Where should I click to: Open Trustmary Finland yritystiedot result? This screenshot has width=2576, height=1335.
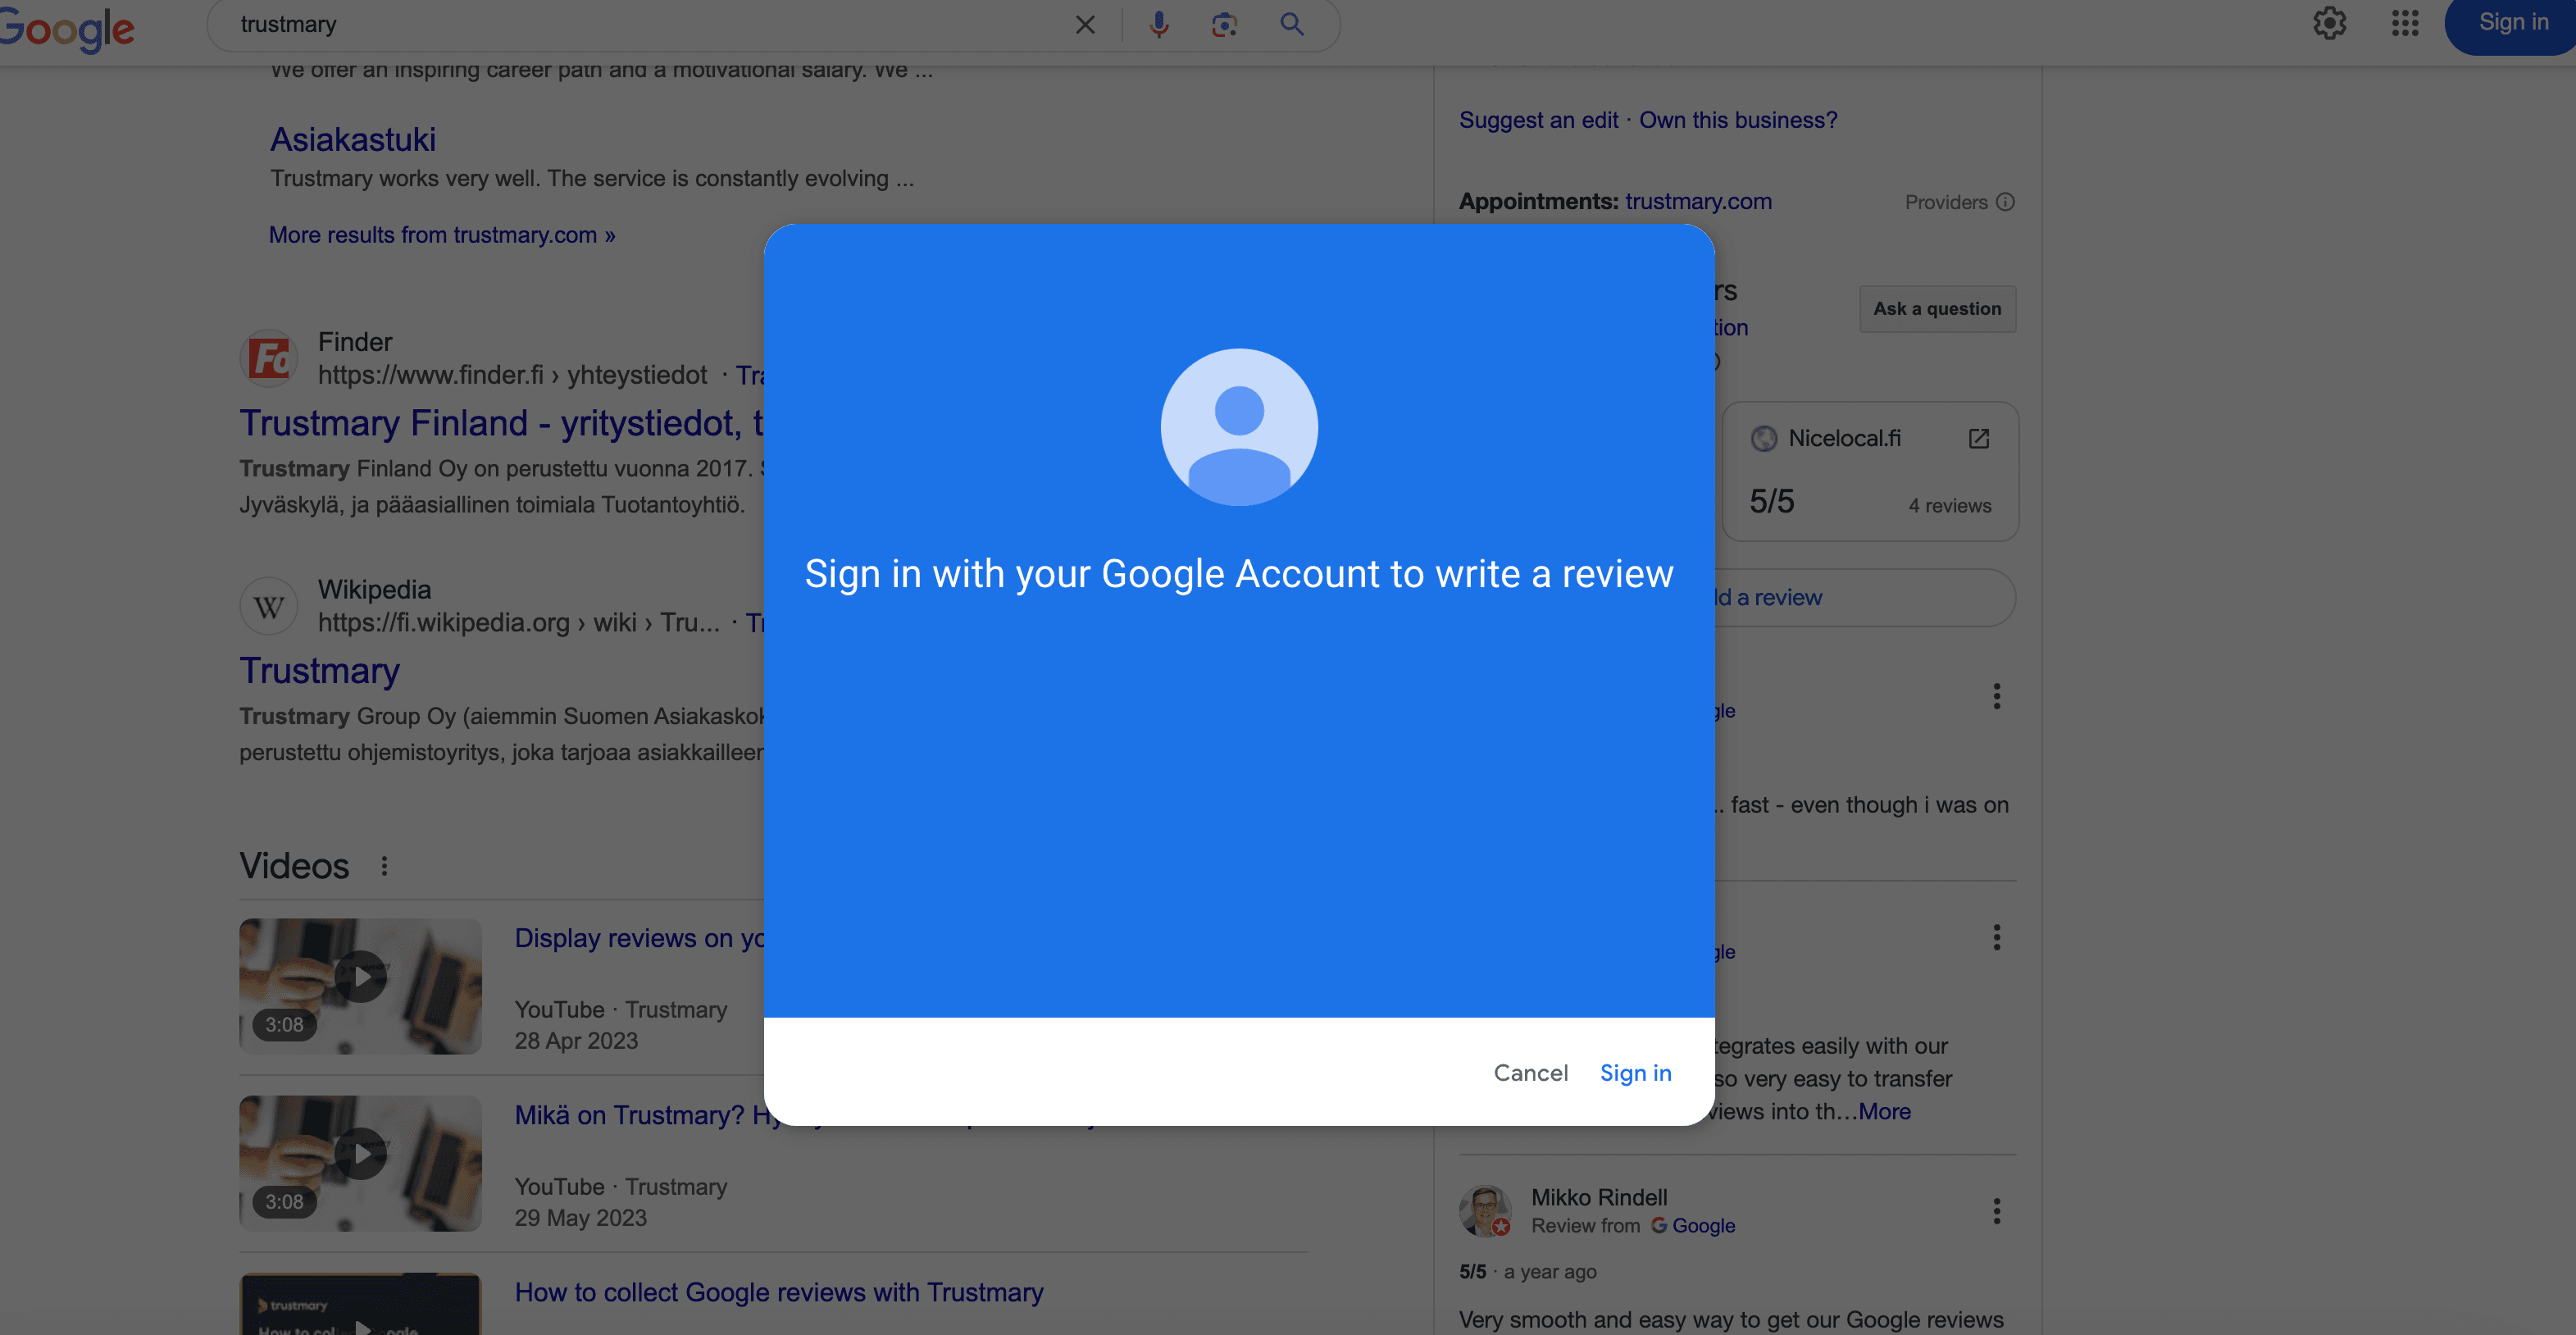tap(501, 423)
